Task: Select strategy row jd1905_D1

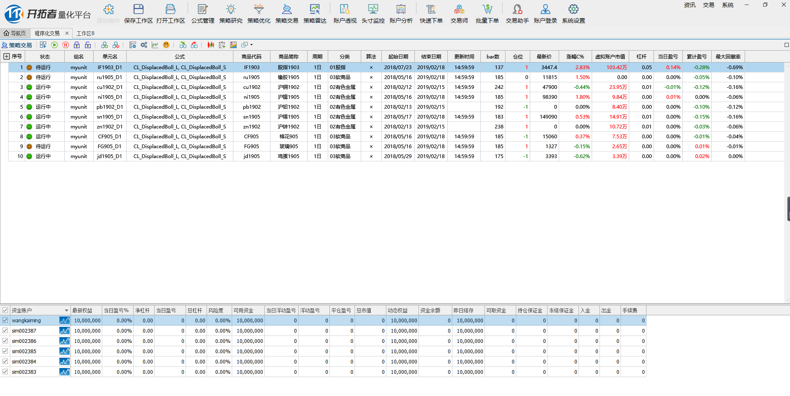Action: 396,156
